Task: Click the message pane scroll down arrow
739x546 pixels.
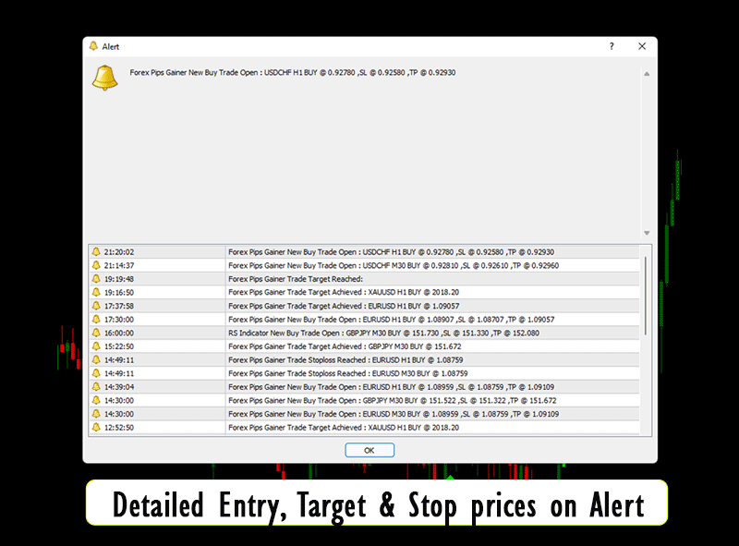Action: click(647, 233)
